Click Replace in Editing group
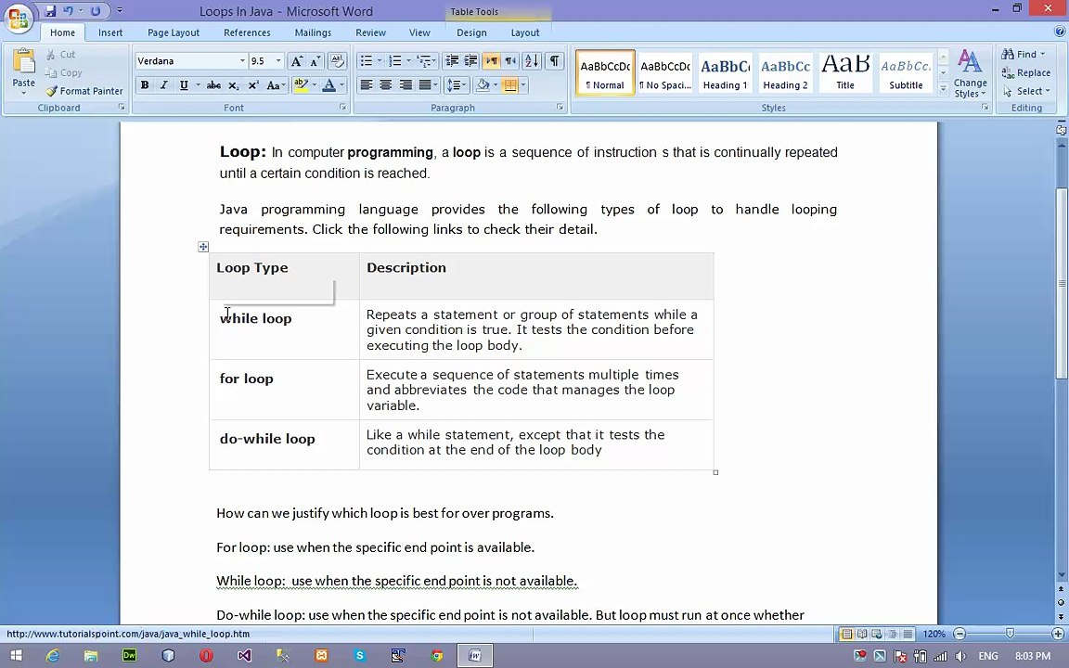1069x668 pixels. [1026, 72]
